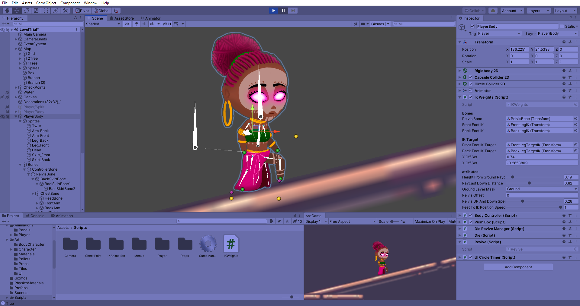This screenshot has height=306, width=580.
Task: Click the Maximize On Play button
Action: [x=430, y=222]
